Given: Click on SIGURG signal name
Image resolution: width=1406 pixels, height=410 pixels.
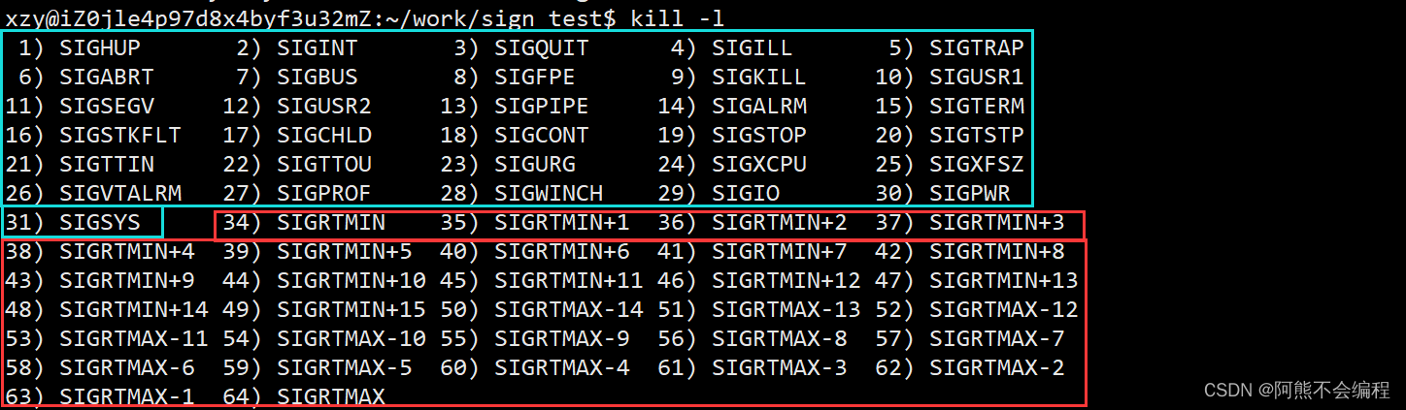Looking at the screenshot, I should pyautogui.click(x=535, y=164).
